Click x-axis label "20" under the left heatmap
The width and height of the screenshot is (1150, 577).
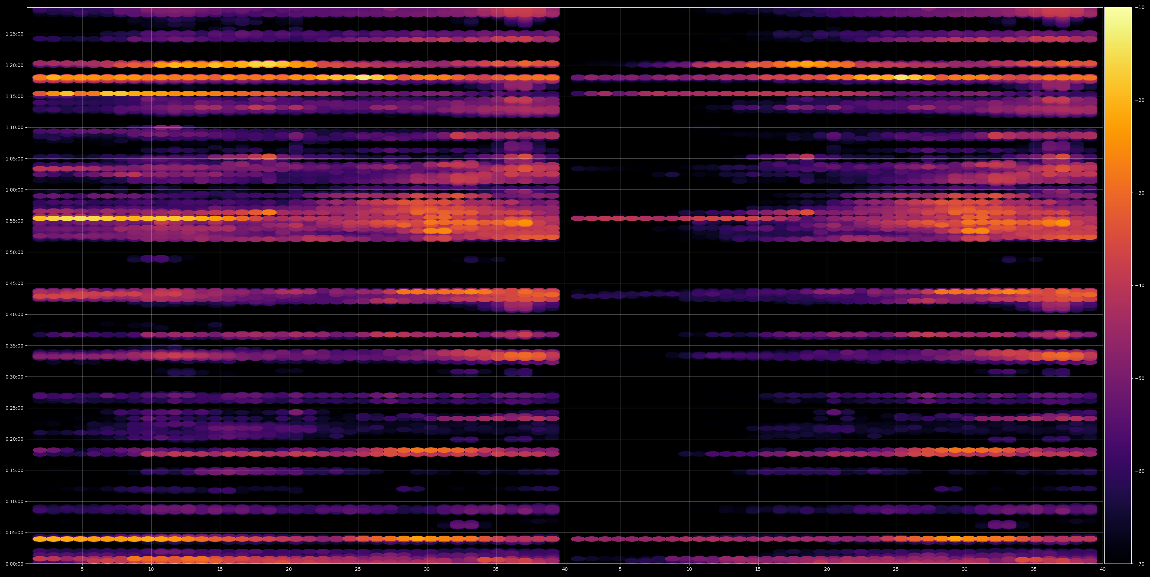pyautogui.click(x=289, y=569)
